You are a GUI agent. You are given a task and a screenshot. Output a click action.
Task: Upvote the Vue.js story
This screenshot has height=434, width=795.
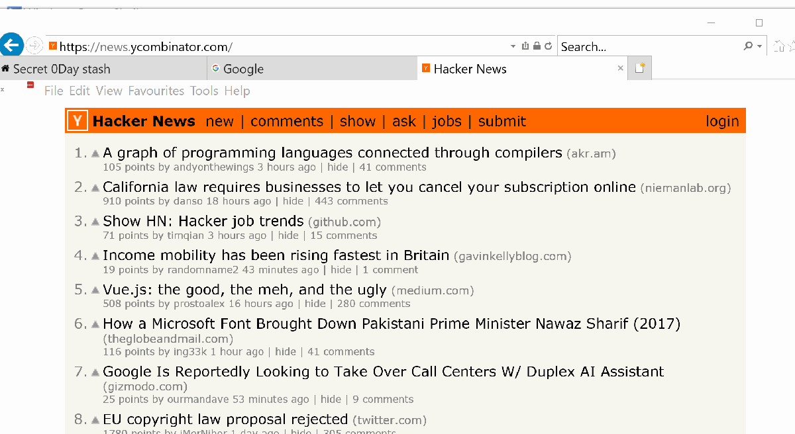(95, 290)
